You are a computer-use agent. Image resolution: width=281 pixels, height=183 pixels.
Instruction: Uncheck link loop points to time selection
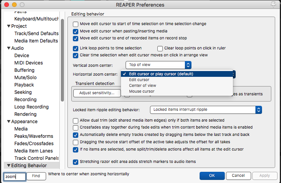click(76, 48)
